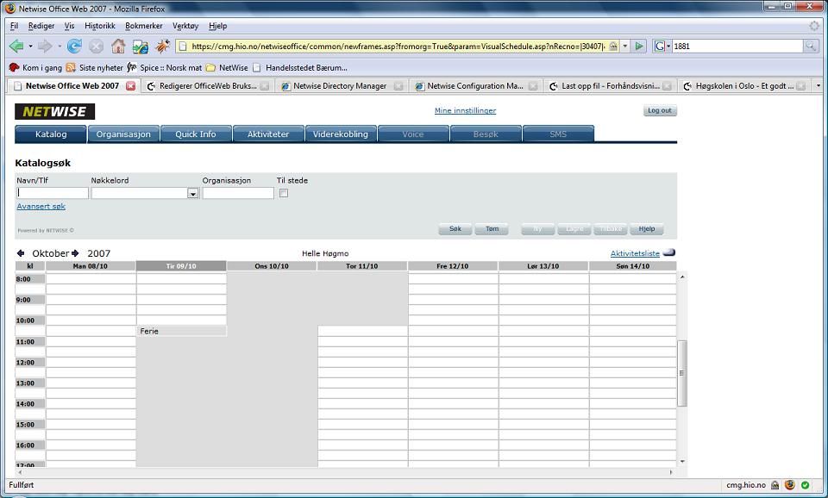The width and height of the screenshot is (828, 498).
Task: Click the Søk button
Action: click(455, 229)
